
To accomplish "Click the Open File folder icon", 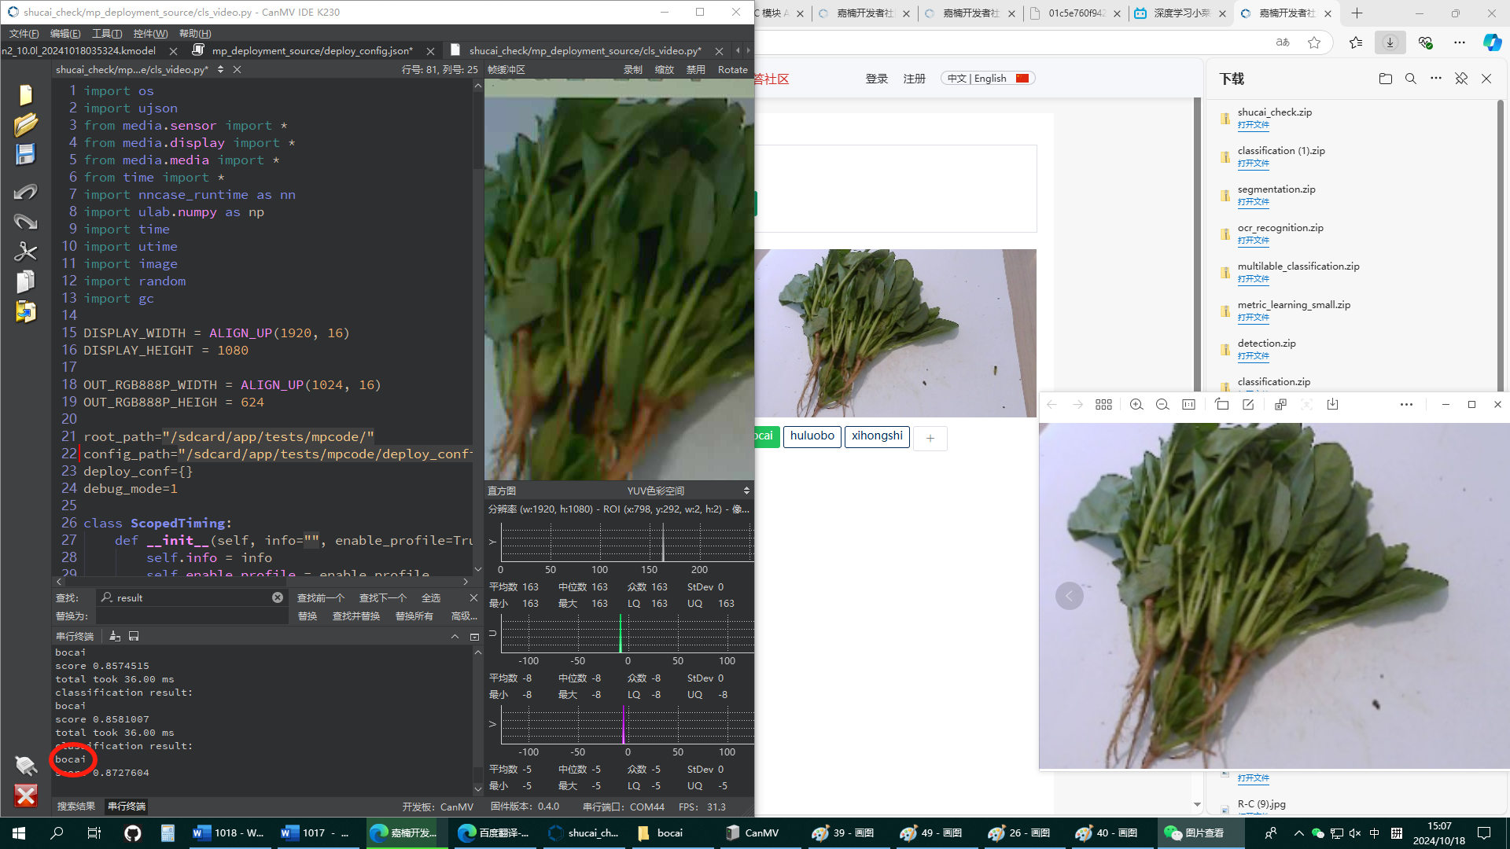I will [25, 124].
